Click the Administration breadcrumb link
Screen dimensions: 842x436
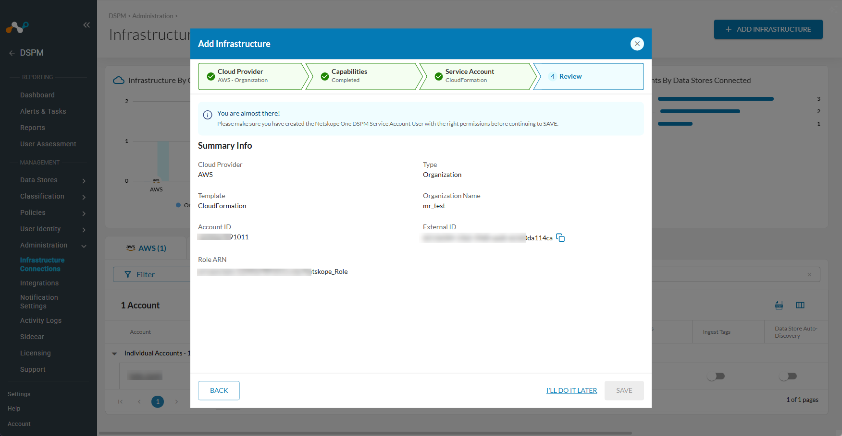[x=153, y=16]
